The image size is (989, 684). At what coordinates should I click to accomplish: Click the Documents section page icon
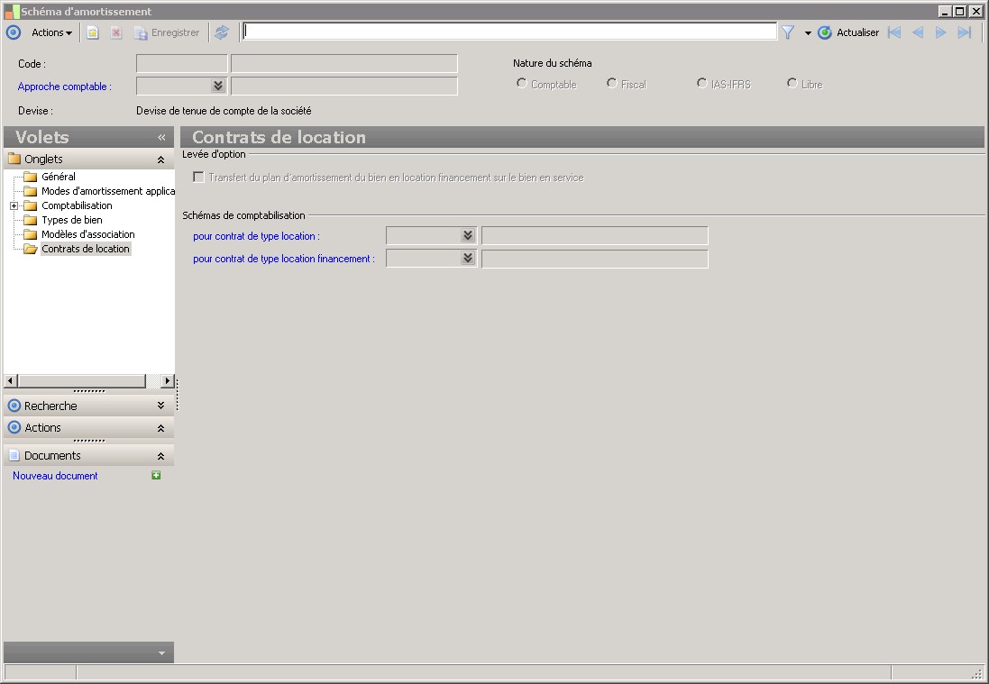pyautogui.click(x=14, y=456)
